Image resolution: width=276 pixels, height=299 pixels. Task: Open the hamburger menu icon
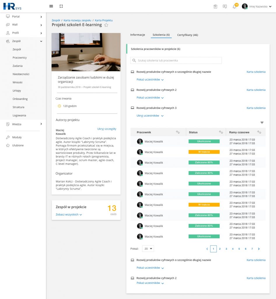pos(51,6)
